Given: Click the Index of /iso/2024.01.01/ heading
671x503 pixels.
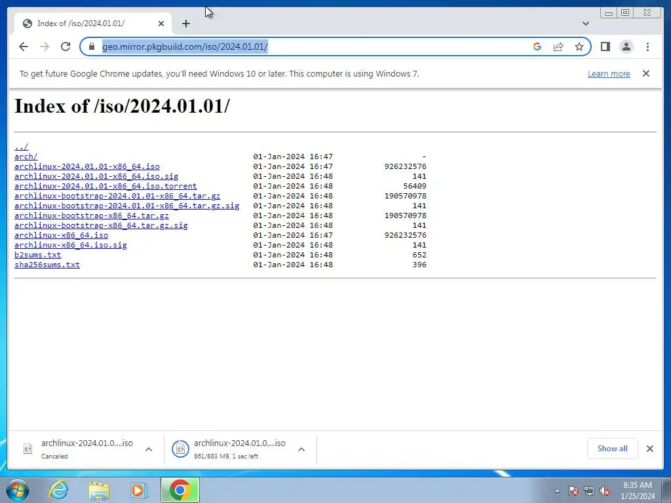Looking at the screenshot, I should (x=122, y=105).
